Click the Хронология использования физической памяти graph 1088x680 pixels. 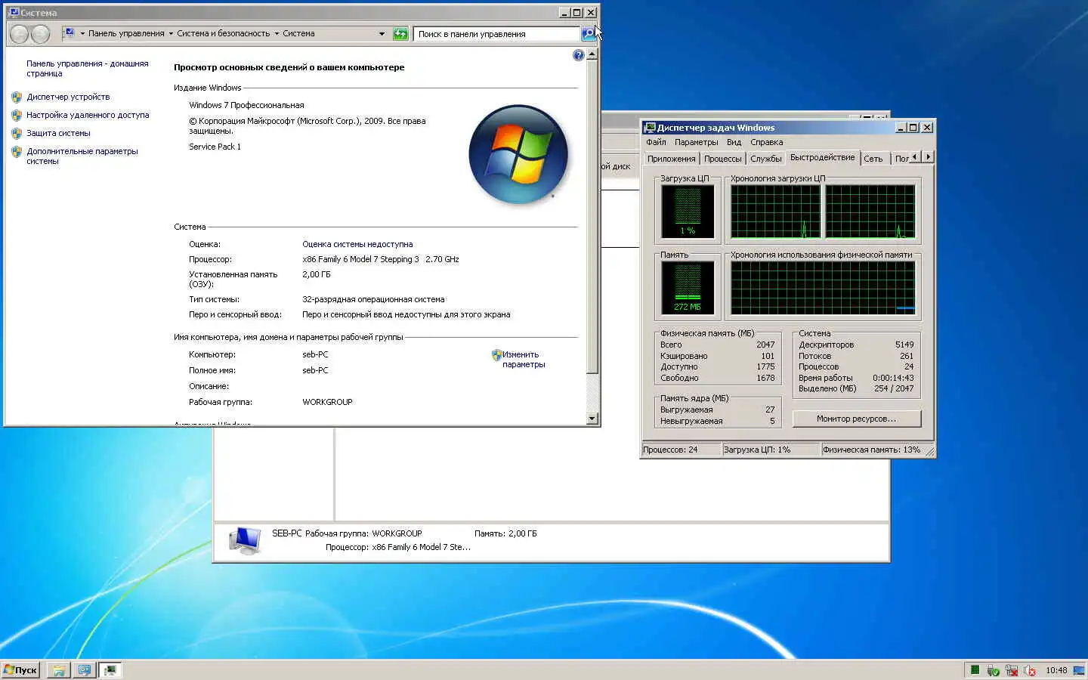coord(823,287)
